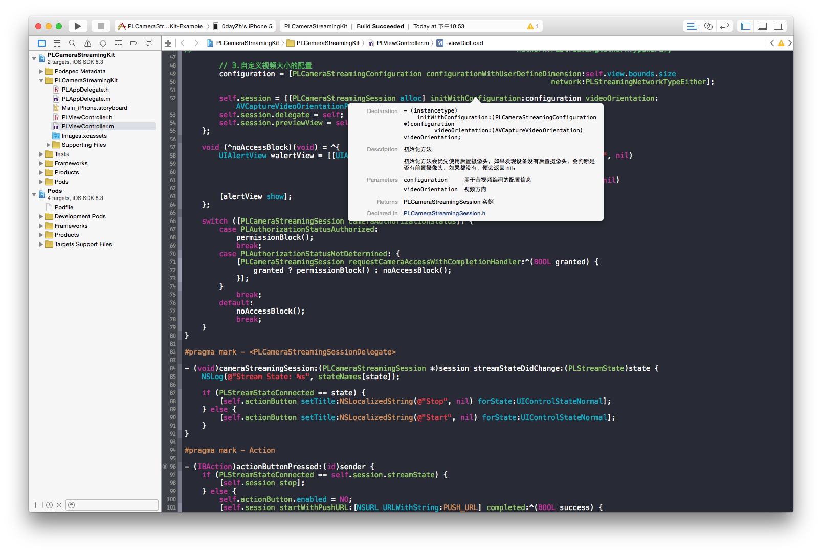Show the Report navigator

click(x=149, y=43)
